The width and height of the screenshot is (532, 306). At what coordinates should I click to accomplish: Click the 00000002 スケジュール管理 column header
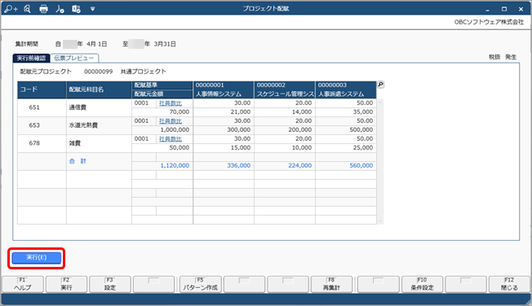285,90
